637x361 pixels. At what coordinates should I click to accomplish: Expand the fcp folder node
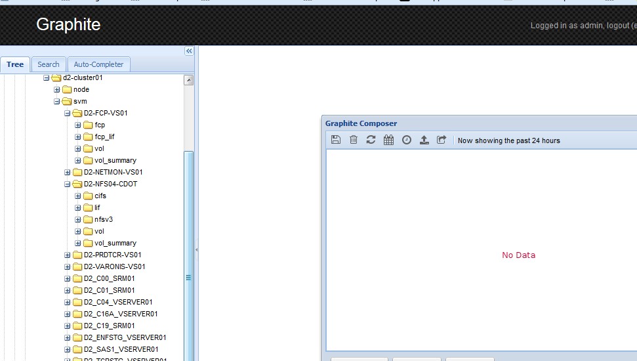point(78,125)
